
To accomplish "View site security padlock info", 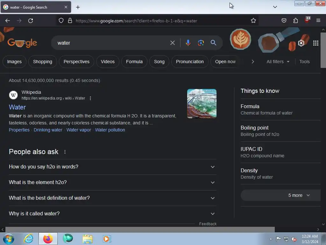I will click(70, 21).
